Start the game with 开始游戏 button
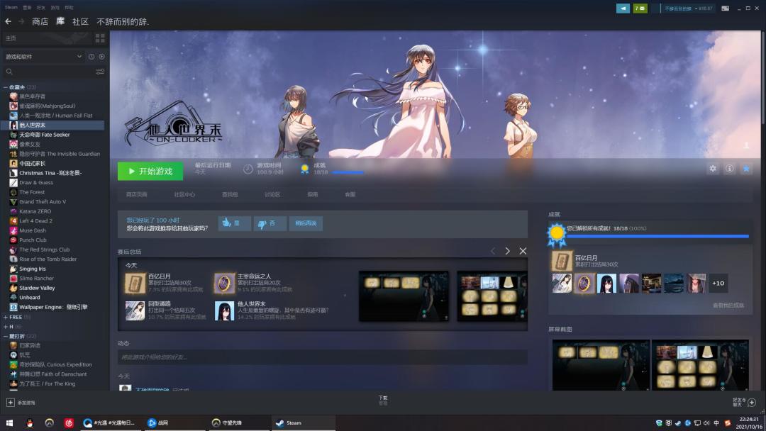The height and width of the screenshot is (431, 766). click(x=150, y=172)
